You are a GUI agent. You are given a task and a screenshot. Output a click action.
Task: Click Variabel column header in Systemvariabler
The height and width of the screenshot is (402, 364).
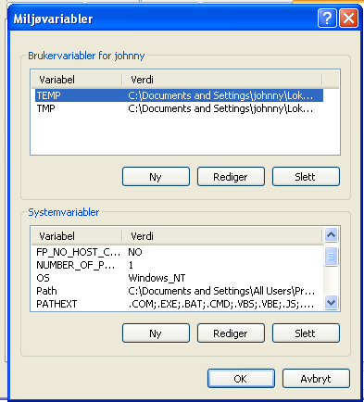click(x=77, y=236)
